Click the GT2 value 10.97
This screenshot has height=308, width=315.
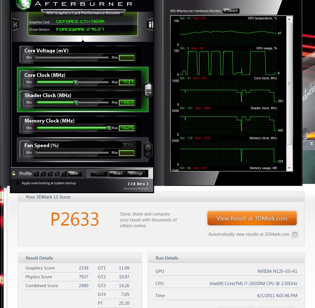pos(124,277)
